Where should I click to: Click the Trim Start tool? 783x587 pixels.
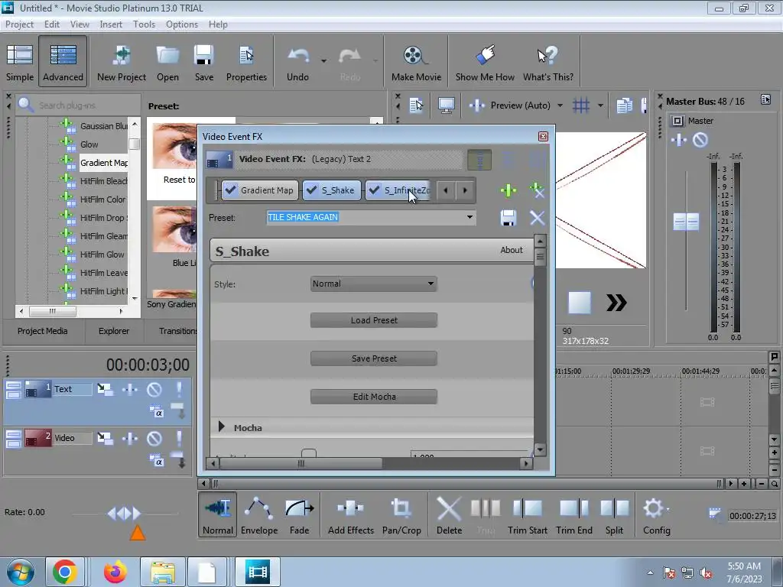click(x=528, y=515)
